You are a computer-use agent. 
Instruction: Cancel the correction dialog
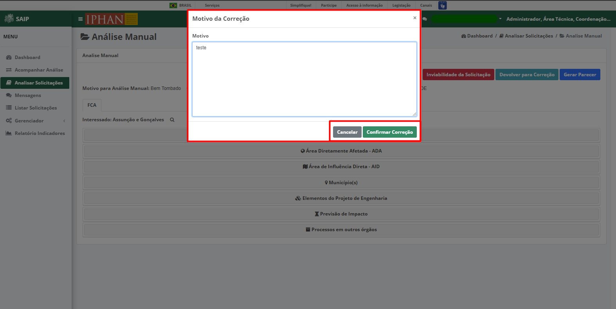point(347,132)
